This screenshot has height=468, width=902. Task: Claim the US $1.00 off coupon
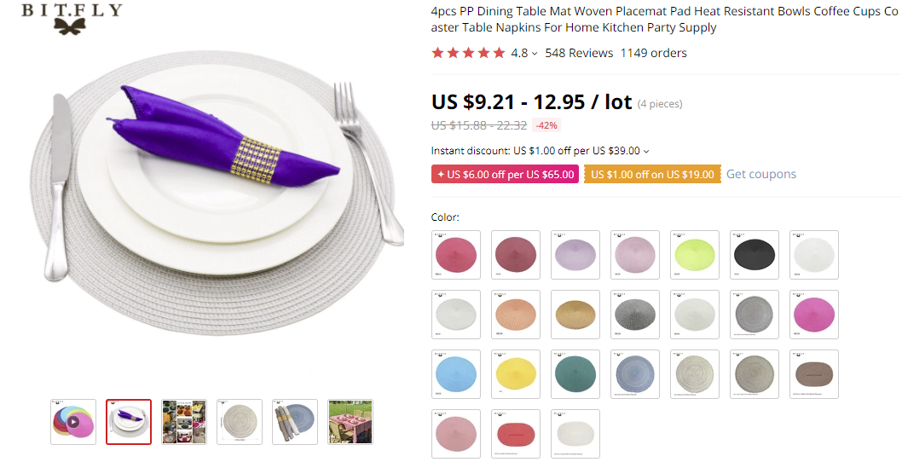click(x=651, y=174)
